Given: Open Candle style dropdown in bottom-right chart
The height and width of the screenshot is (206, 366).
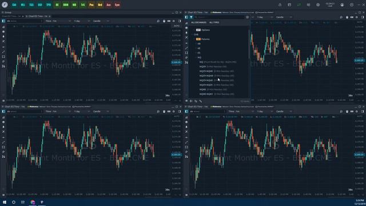Looking at the screenshot, I should pos(284,112).
